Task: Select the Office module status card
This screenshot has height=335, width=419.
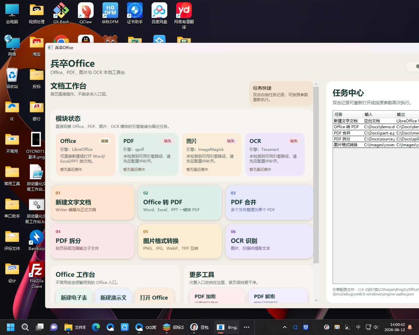Action: click(x=85, y=154)
